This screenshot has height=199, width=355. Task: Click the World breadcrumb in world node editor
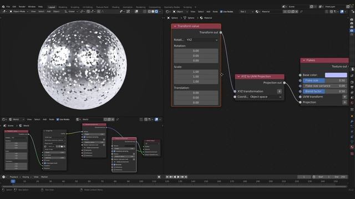click(x=24, y=125)
